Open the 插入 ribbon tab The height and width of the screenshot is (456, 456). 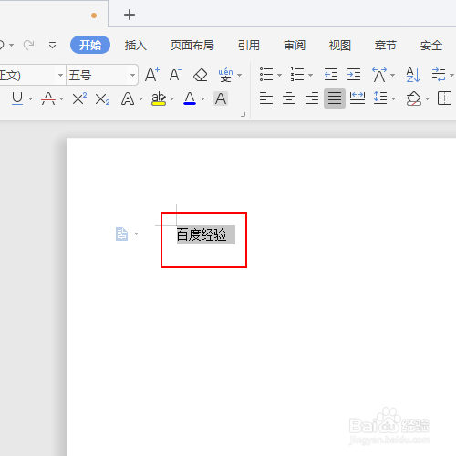coord(136,46)
